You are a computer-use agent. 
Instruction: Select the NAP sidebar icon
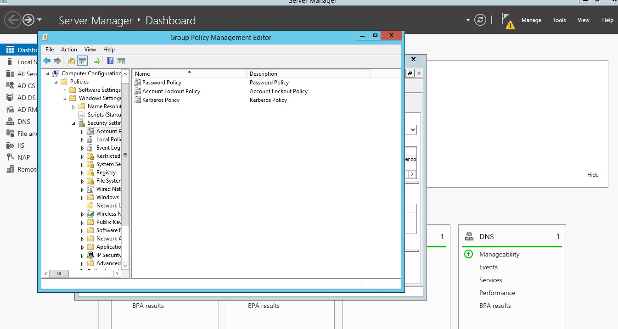(x=10, y=157)
